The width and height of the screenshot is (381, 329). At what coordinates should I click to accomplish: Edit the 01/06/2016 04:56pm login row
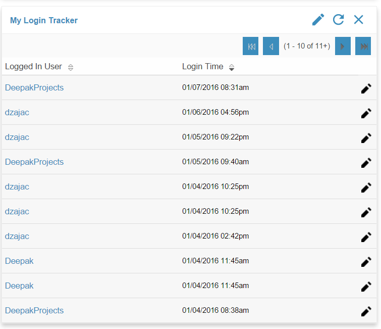point(366,113)
